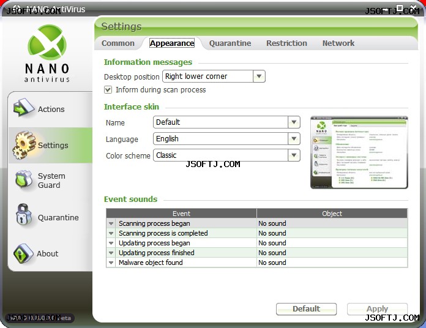This screenshot has width=426, height=328.
Task: Click the Event column header
Action: click(181, 214)
